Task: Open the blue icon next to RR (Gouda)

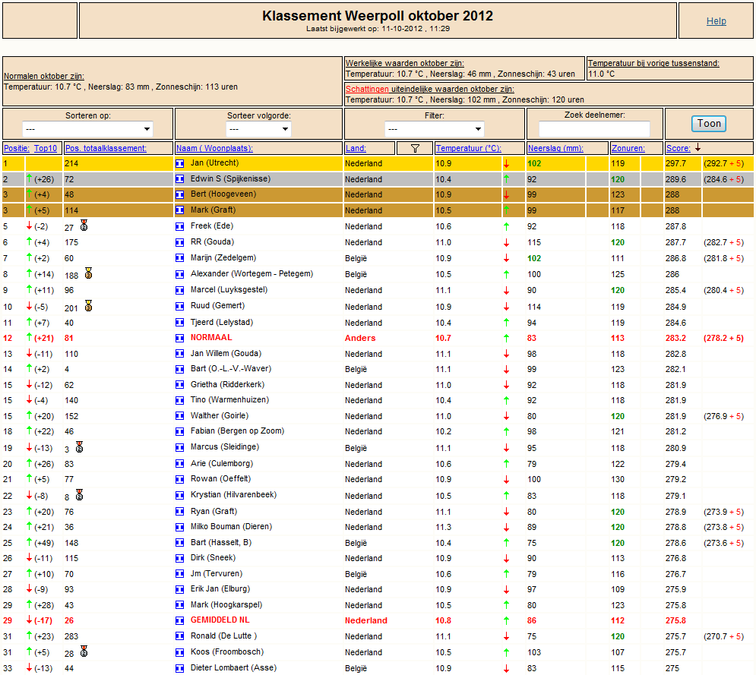Action: tap(180, 242)
